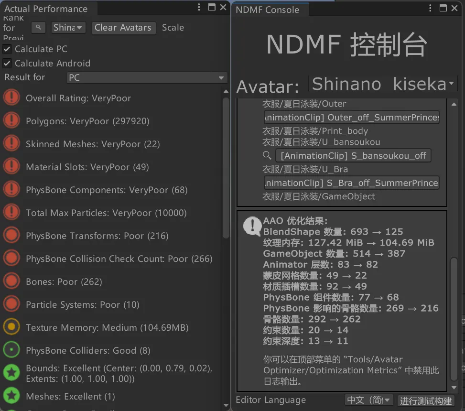Click the PhysBone Transforms Poor rating icon
This screenshot has width=465, height=411.
(11, 235)
